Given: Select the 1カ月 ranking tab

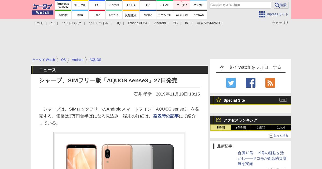Looking at the screenshot, I should 281,127.
